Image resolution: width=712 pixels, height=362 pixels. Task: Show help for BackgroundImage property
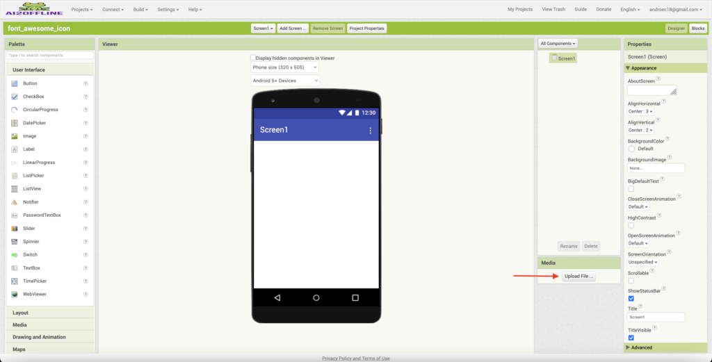coord(670,158)
